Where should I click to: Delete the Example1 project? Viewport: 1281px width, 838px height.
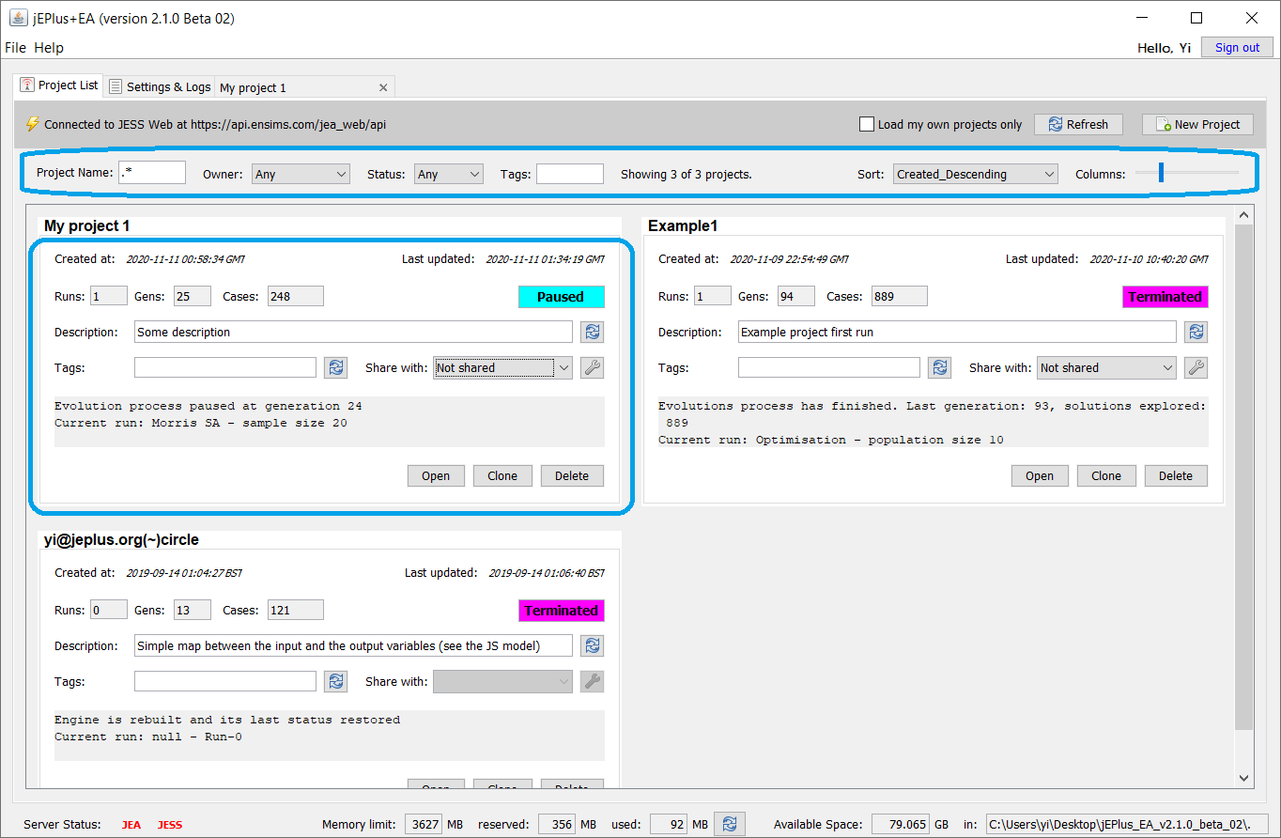1176,475
